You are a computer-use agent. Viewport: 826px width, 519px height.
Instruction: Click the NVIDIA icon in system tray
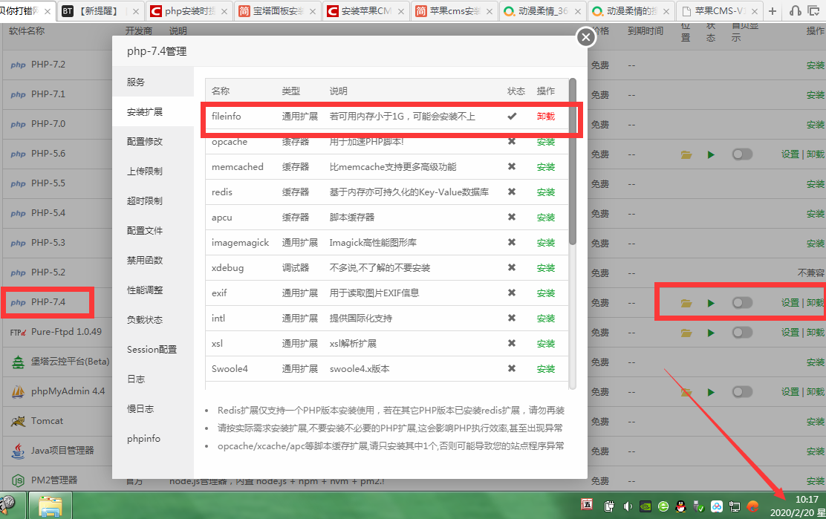pos(645,506)
